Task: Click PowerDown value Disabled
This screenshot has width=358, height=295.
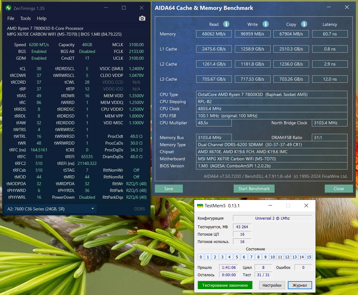Action: click(x=87, y=197)
